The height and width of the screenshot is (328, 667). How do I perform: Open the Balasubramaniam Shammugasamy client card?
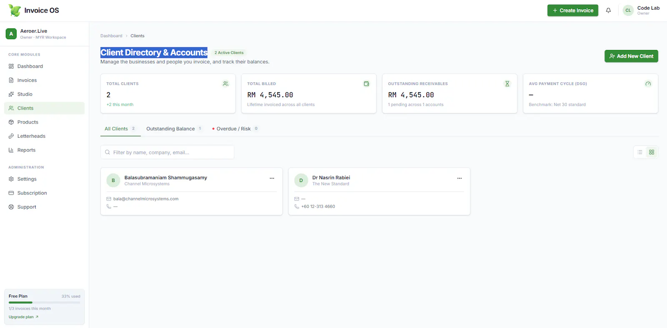tap(191, 192)
